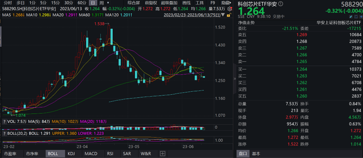
Task: Click the 1.538 high price marker
Action: 99,24
